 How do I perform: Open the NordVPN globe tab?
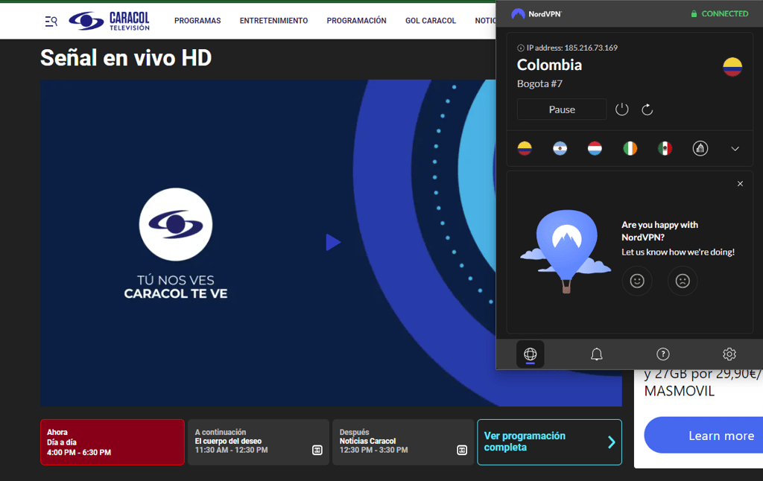tap(531, 354)
